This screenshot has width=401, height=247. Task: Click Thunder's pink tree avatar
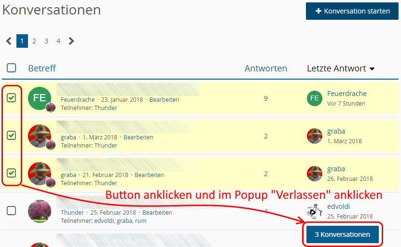40,211
